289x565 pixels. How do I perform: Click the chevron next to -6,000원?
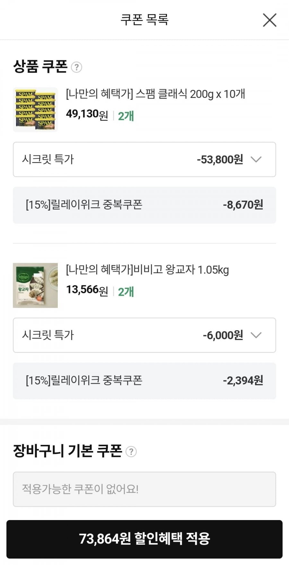pos(256,335)
